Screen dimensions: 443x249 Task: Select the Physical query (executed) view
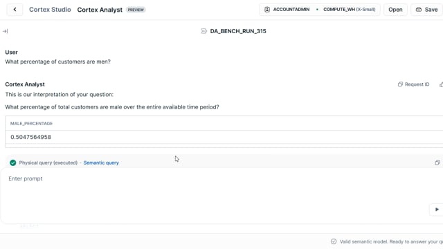(48, 163)
